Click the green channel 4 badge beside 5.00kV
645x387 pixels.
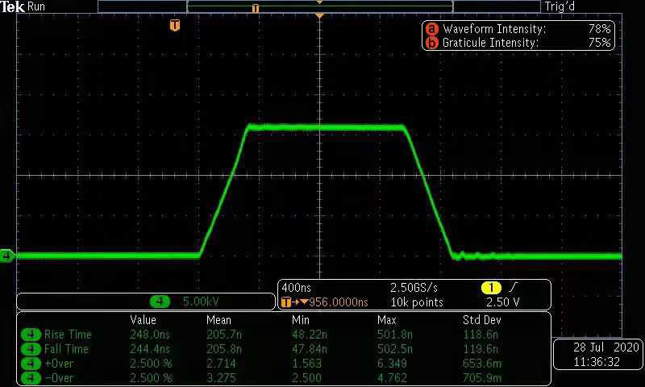pyautogui.click(x=160, y=302)
